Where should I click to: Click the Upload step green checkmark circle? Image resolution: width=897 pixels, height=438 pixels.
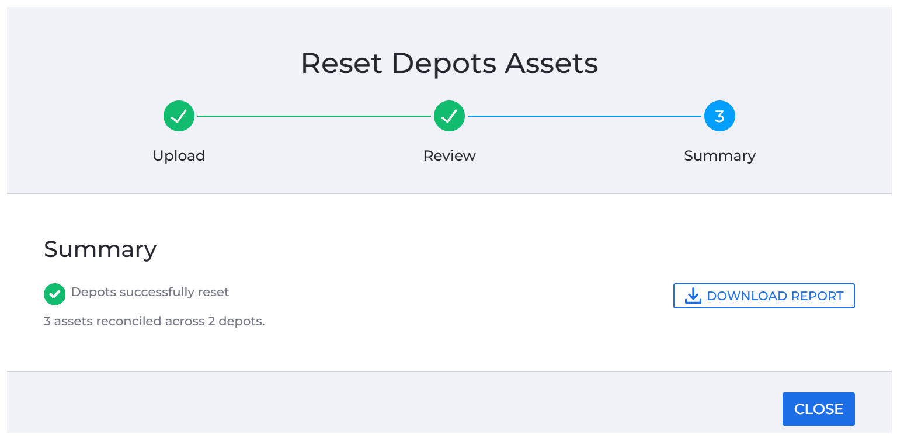point(179,116)
